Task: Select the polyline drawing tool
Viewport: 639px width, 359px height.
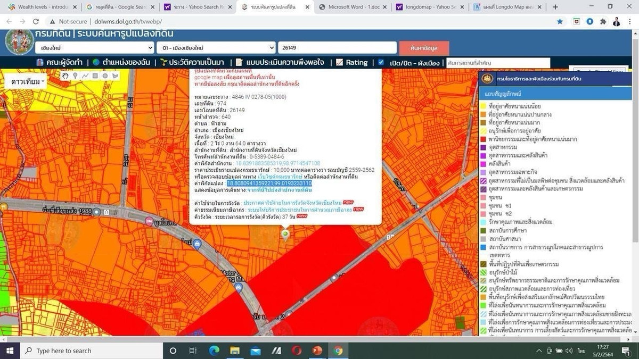Action: point(85,76)
